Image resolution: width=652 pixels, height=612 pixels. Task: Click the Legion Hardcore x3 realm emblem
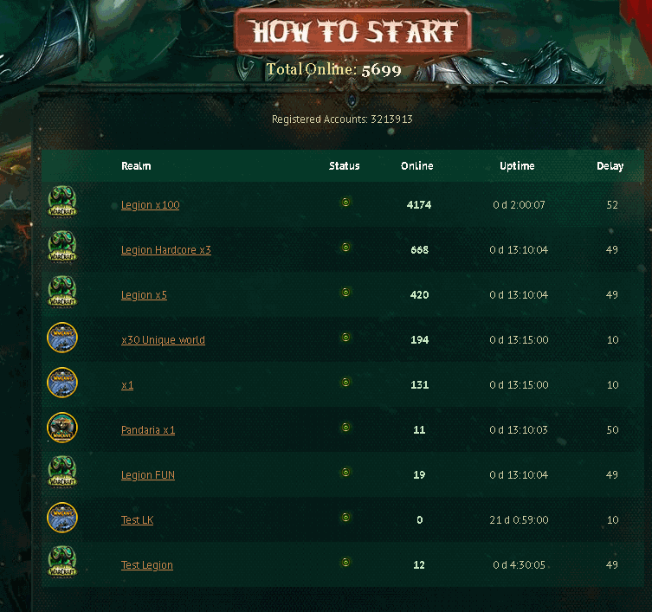pos(62,247)
